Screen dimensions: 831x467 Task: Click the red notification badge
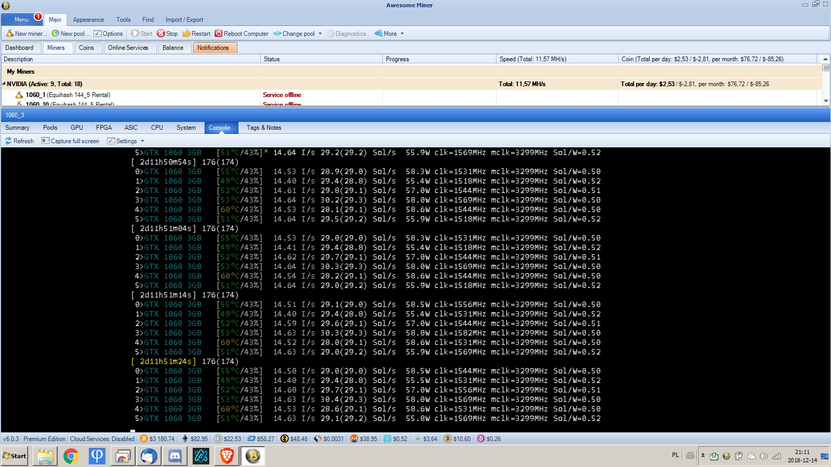coord(38,16)
